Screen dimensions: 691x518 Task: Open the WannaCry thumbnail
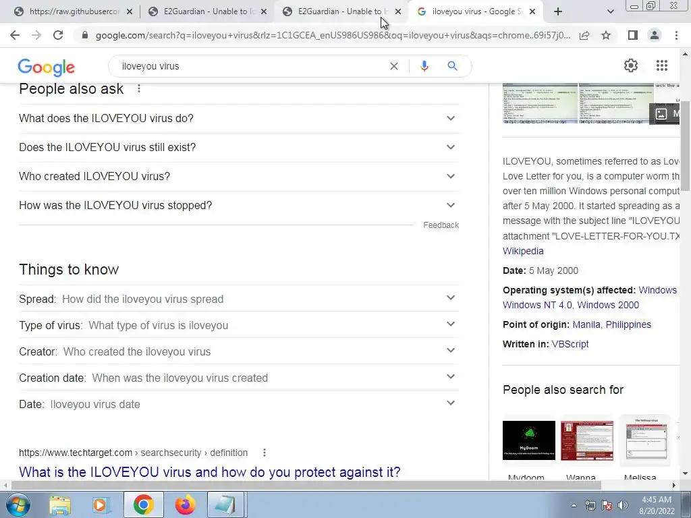coord(586,440)
